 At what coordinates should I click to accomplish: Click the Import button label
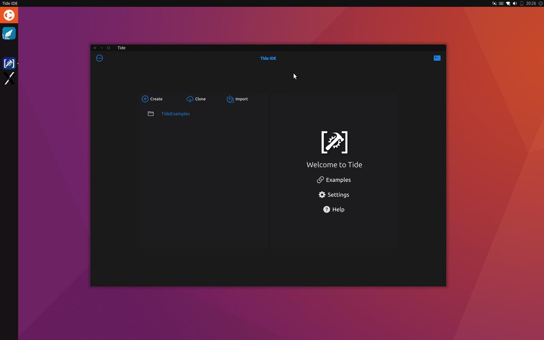point(242,99)
